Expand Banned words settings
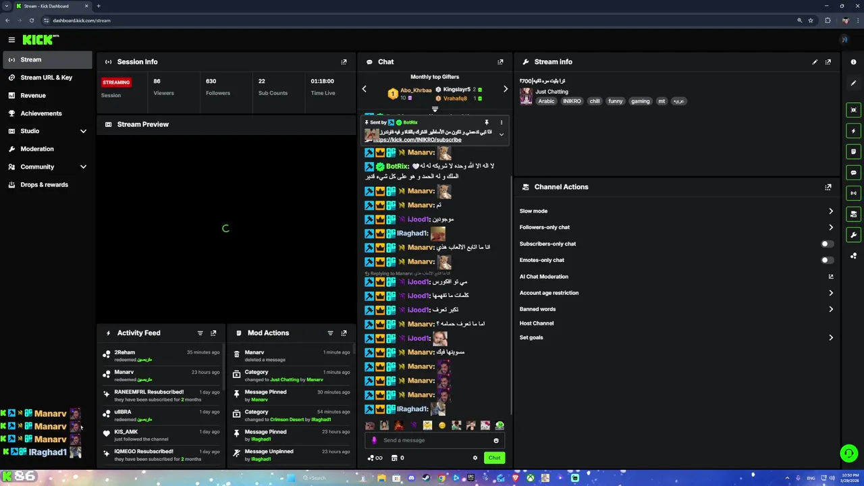Screen dimensions: 864x486 pyautogui.click(x=831, y=309)
